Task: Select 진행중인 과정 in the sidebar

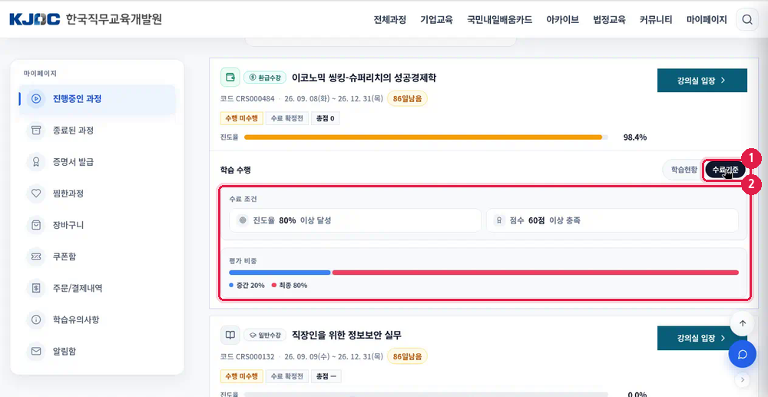Action: [98, 99]
